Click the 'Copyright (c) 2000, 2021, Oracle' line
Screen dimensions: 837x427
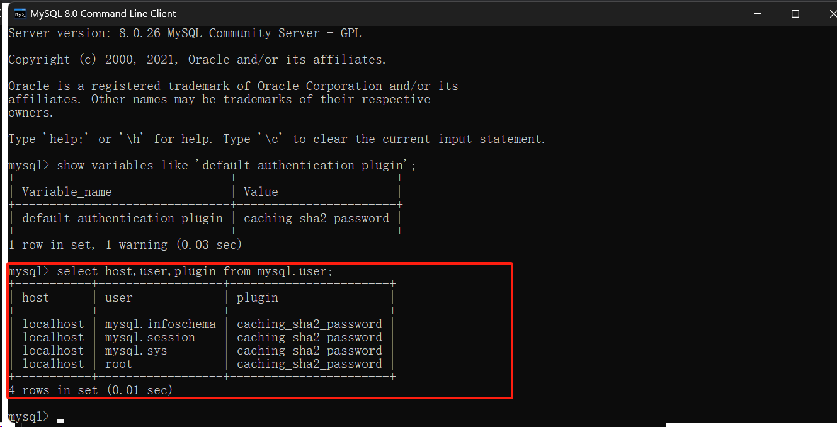coord(197,60)
